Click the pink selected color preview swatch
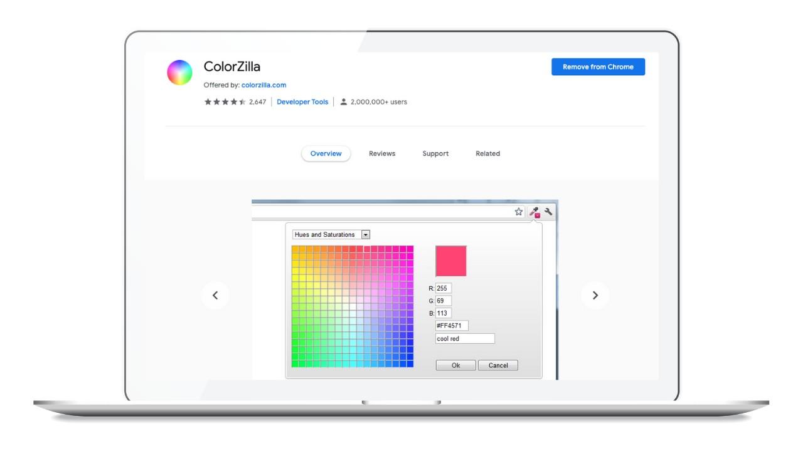 (x=451, y=261)
